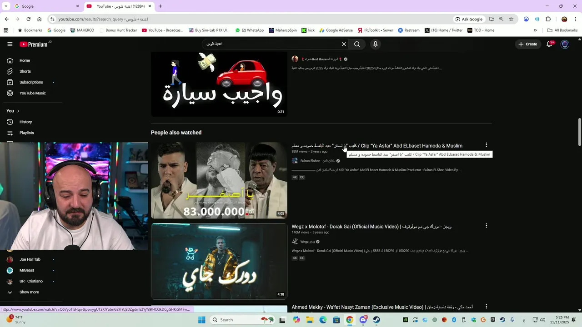Open the tab search dropdown arrow
The height and width of the screenshot is (327, 582).
pyautogui.click(x=6, y=6)
